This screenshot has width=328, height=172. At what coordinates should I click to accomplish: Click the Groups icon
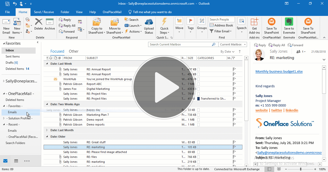(202, 21)
